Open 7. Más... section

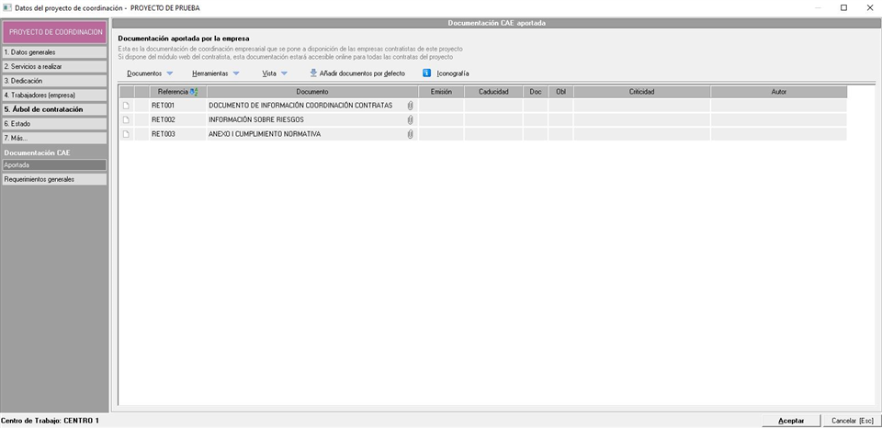coord(54,138)
